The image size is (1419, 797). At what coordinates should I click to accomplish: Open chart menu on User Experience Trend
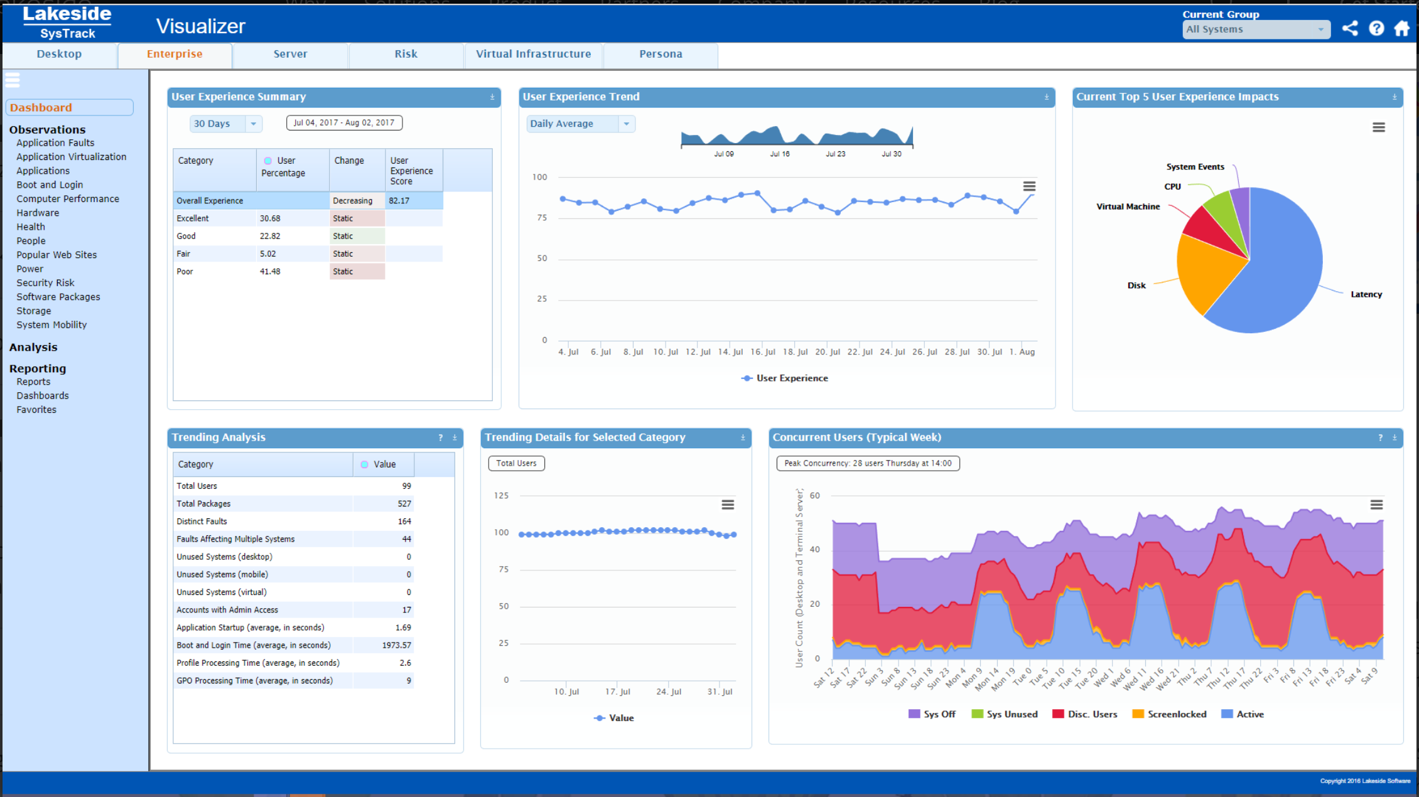coord(1029,186)
